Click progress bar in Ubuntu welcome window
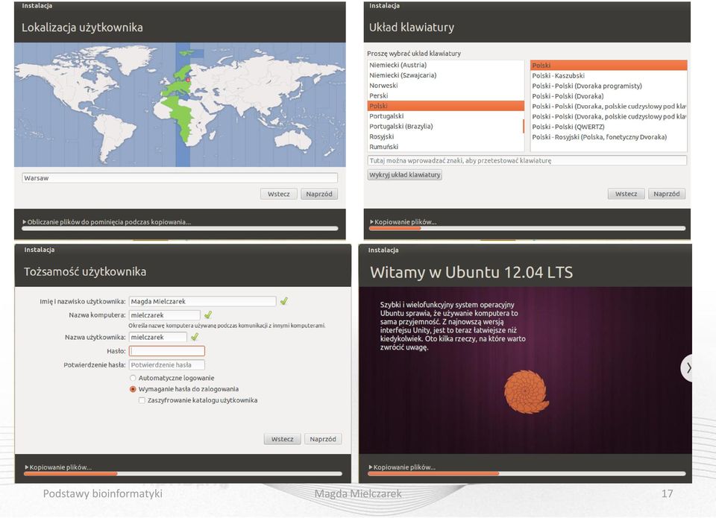This screenshot has height=518, width=716. (527, 473)
